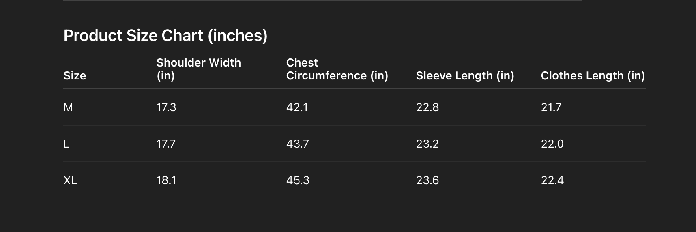
Task: Click shoulder width value 17.3
Action: point(166,107)
